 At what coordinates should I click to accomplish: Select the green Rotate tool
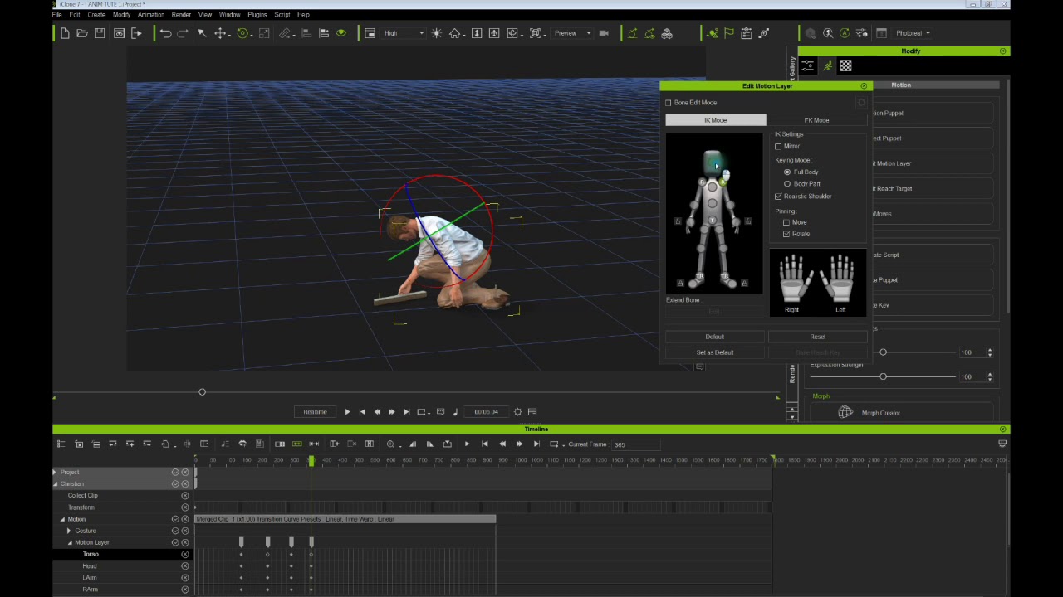242,33
